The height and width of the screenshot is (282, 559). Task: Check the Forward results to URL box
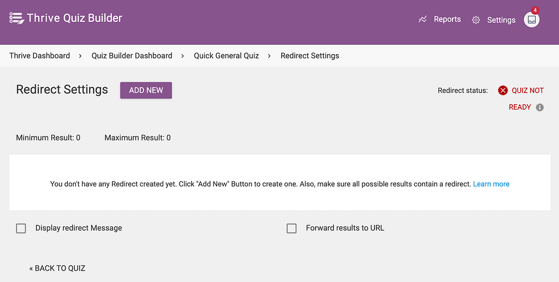[292, 228]
